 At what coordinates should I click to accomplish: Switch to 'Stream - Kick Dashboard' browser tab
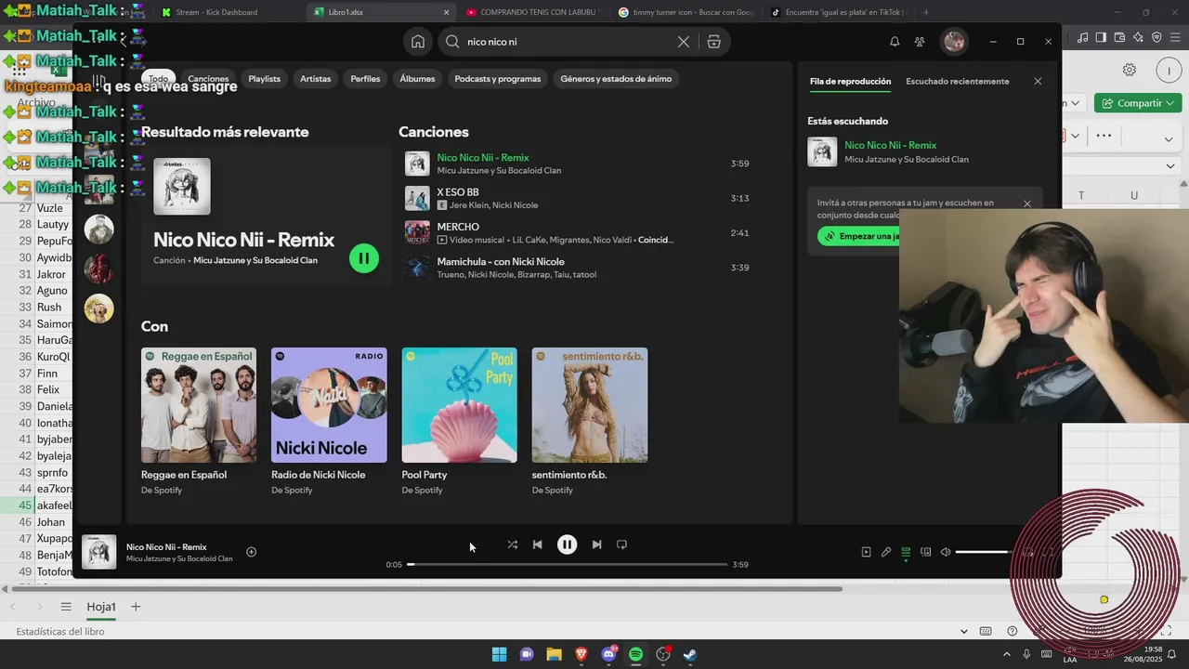point(216,12)
